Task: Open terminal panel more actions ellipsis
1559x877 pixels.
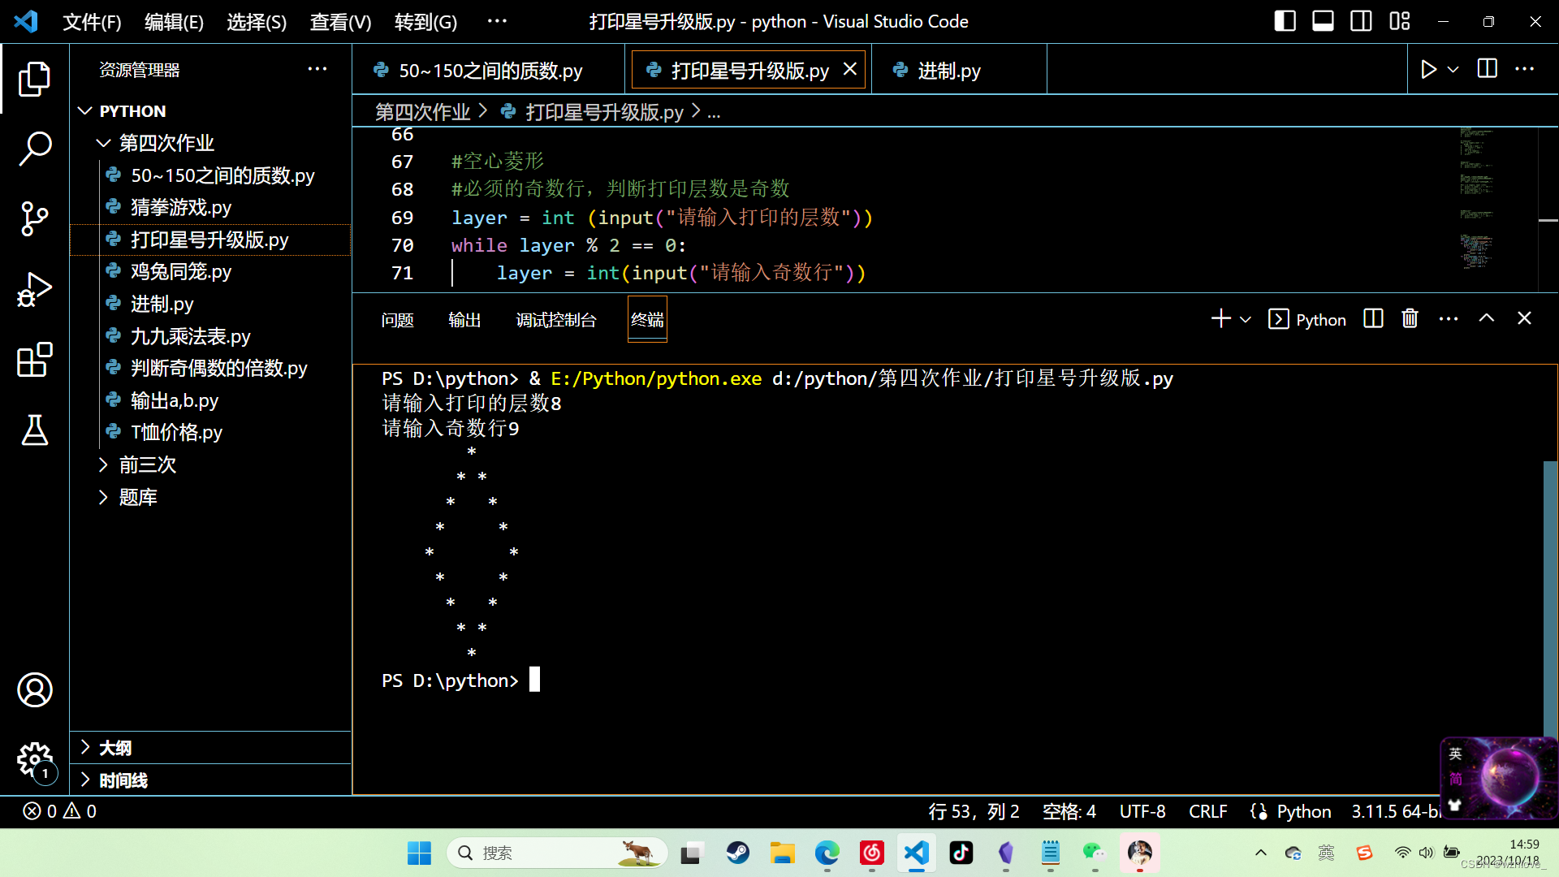Action: point(1449,319)
